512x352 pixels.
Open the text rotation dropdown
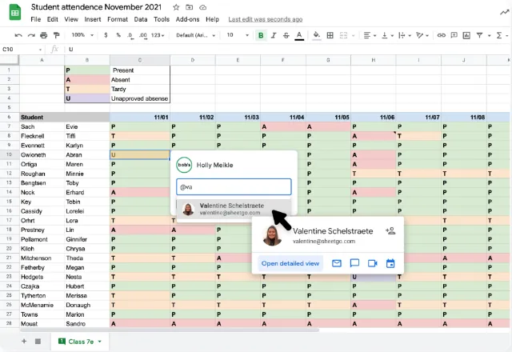tap(422, 35)
